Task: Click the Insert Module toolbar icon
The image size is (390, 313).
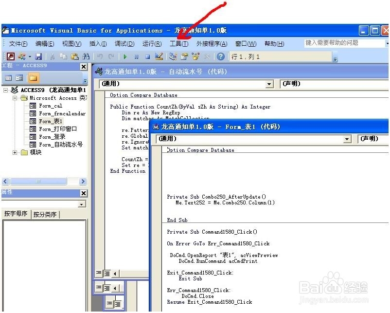Action: 22,56
